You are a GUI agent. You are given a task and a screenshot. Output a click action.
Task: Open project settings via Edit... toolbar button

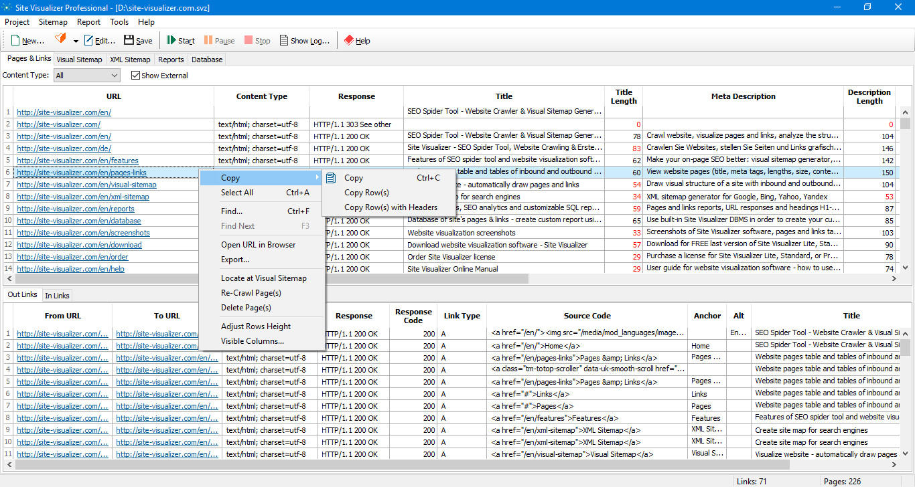100,41
